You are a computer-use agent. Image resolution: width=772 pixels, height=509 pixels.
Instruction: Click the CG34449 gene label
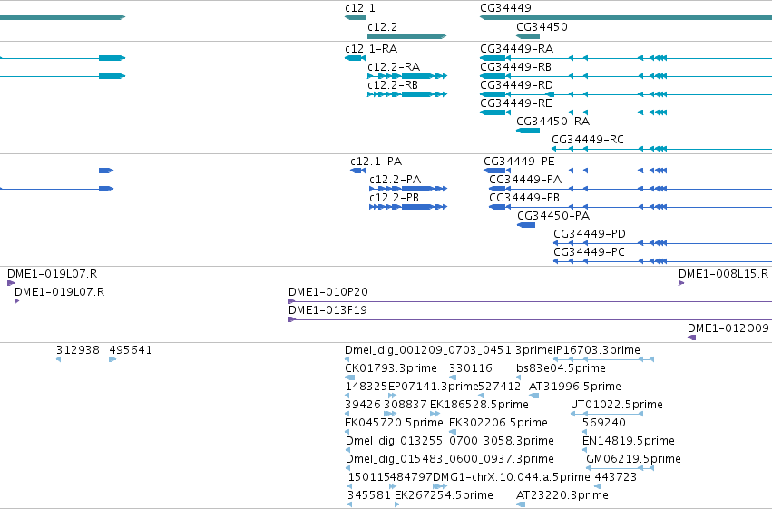coord(505,8)
